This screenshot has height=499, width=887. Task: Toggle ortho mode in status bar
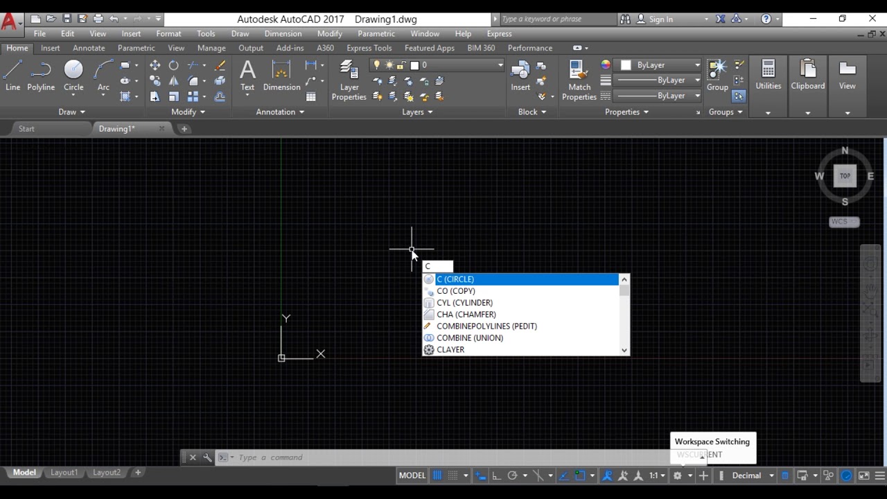click(x=496, y=475)
